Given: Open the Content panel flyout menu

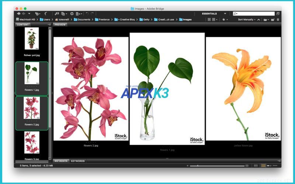Looking at the screenshot, I should pyautogui.click(x=49, y=25).
